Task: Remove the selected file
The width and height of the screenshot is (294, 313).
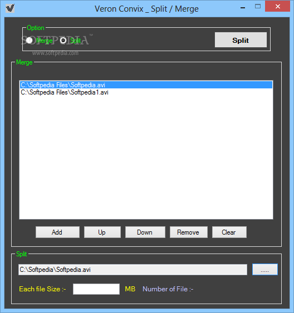Action: pos(188,232)
